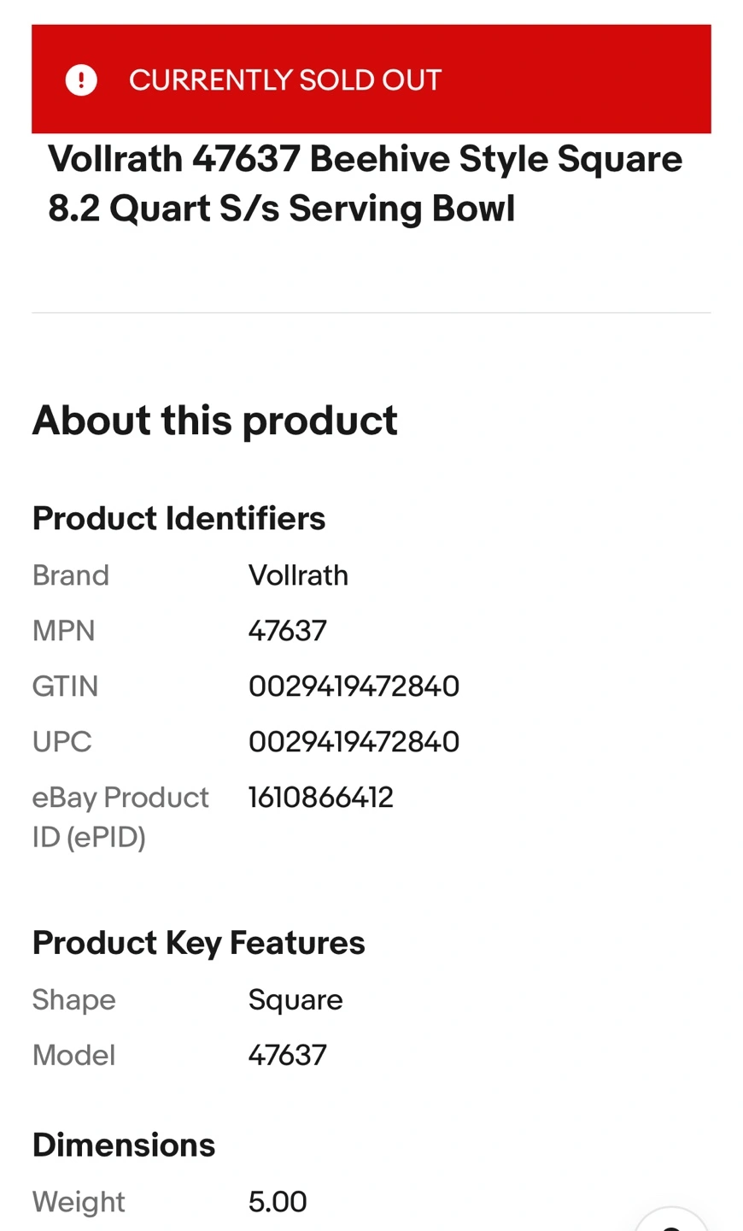Click the eBay Product ID (ePID) label
The image size is (743, 1231).
(120, 816)
